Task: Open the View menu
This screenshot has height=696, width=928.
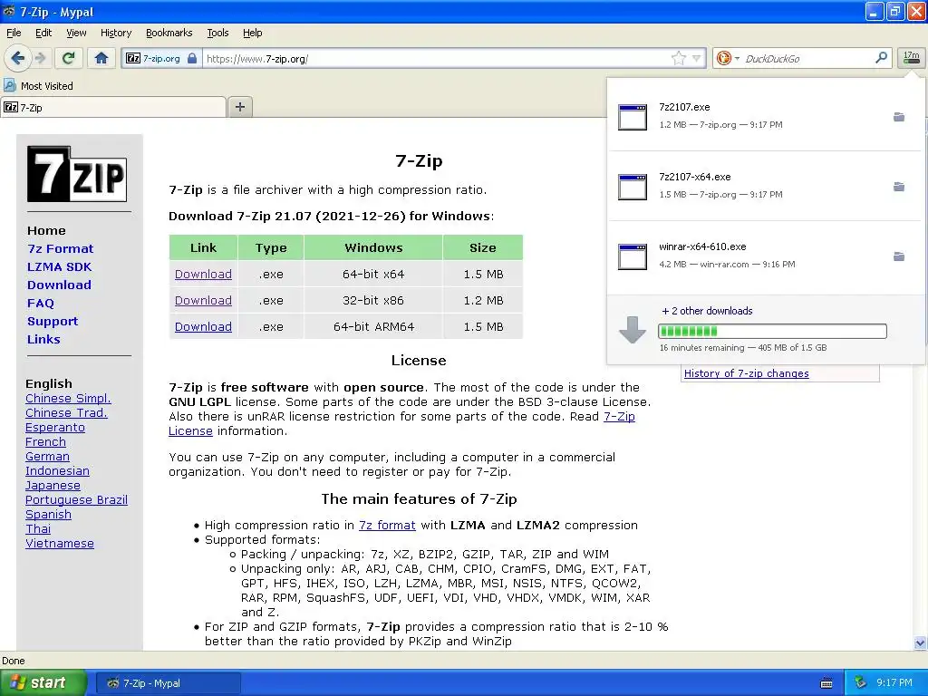Action: coord(76,33)
